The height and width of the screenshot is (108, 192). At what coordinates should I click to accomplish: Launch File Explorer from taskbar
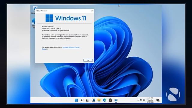click(x=99, y=100)
